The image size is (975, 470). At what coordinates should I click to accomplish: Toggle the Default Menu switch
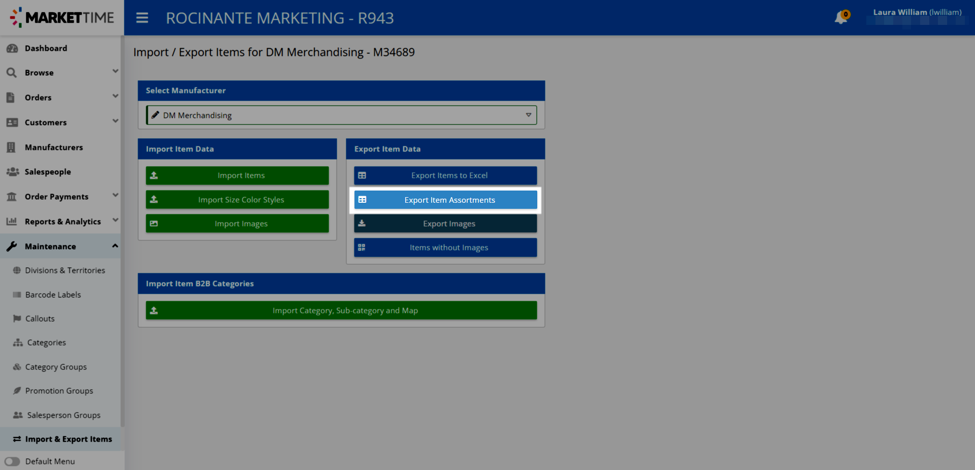coord(12,461)
